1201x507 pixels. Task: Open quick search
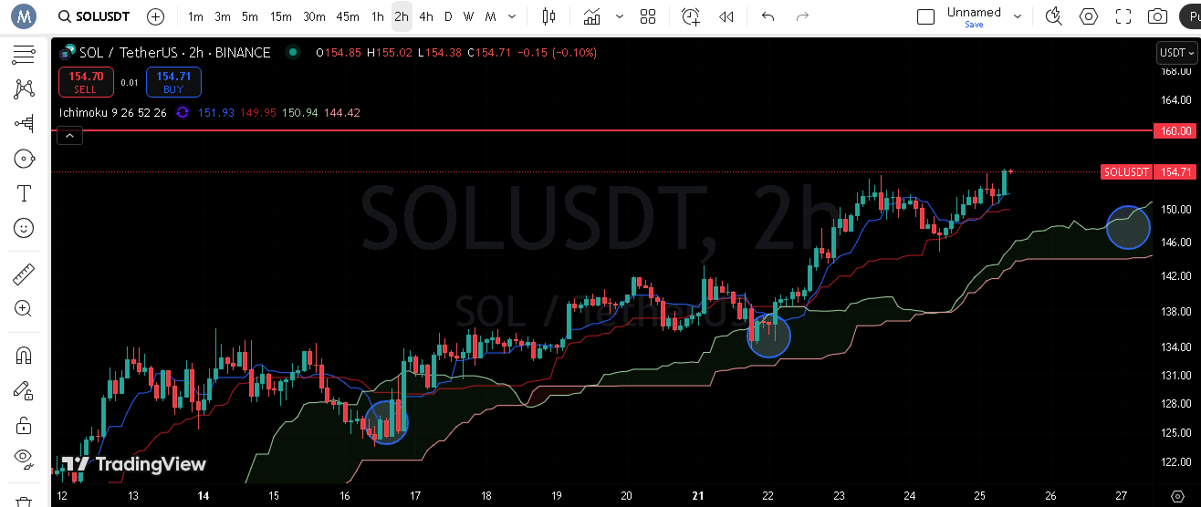[1053, 16]
